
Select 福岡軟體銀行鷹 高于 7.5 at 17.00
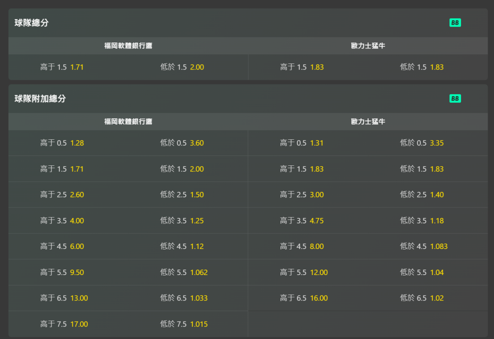(x=64, y=324)
